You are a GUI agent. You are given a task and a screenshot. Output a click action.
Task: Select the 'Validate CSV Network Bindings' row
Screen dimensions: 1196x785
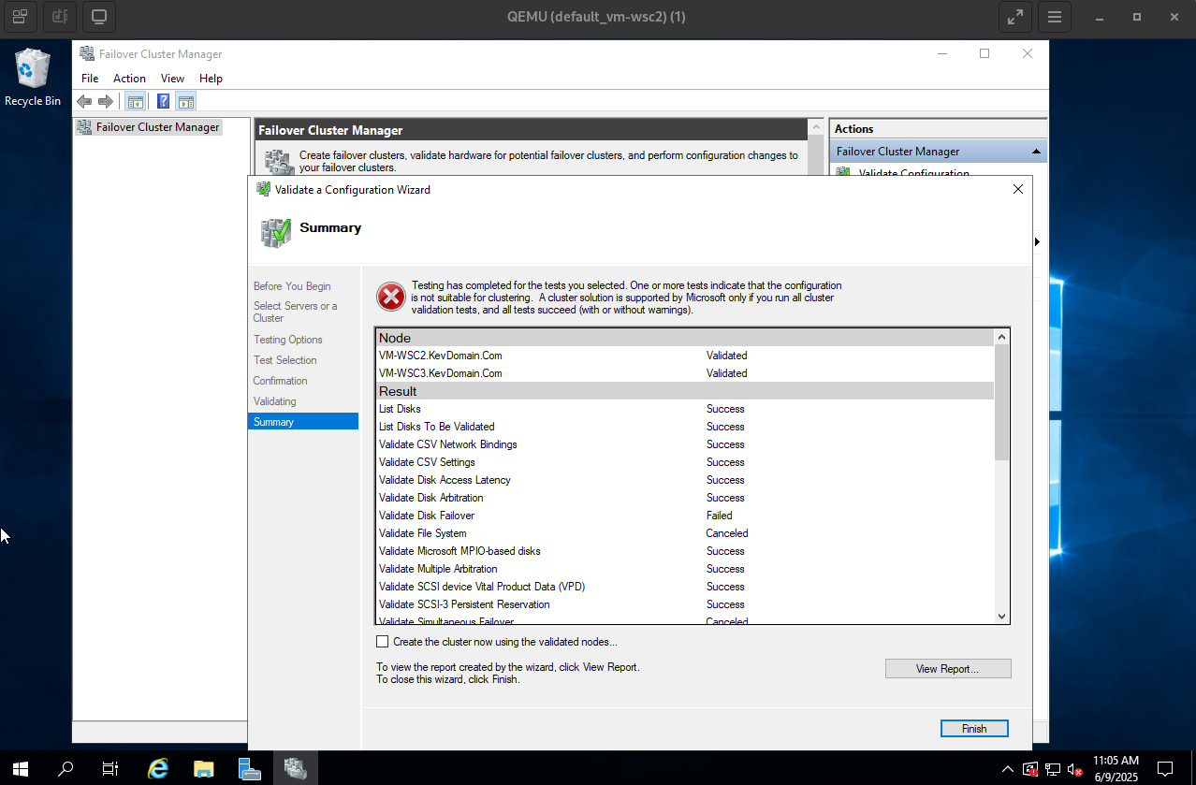(684, 444)
